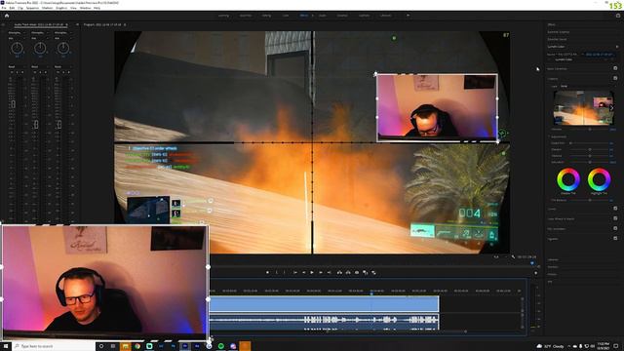
Task: Toggle Curves section checkbox
Action: (615, 208)
